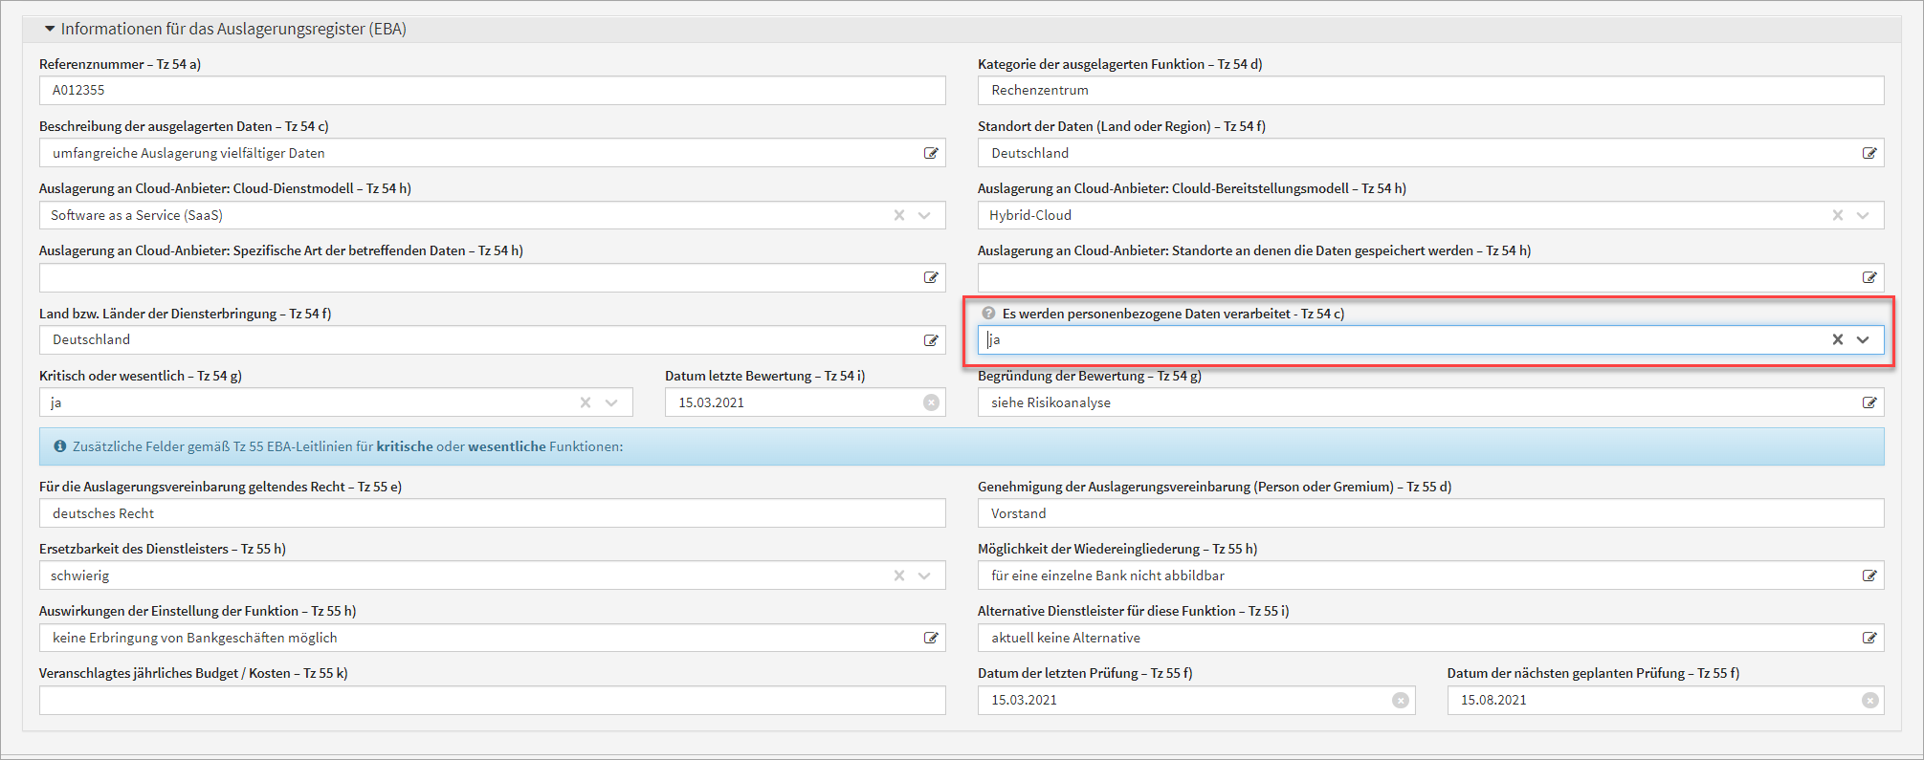Open editor for Auswirkungen der Einstellung field
The image size is (1924, 760).
point(930,638)
